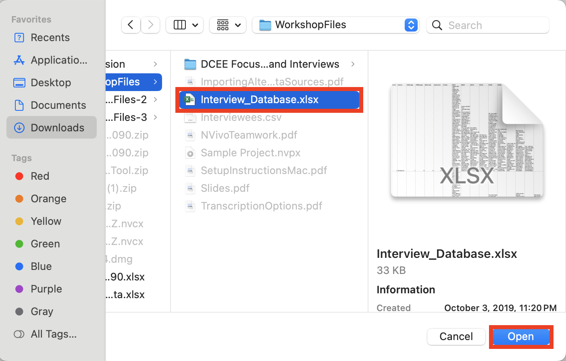Select the Green tag
Image resolution: width=566 pixels, height=361 pixels.
[x=52, y=244]
